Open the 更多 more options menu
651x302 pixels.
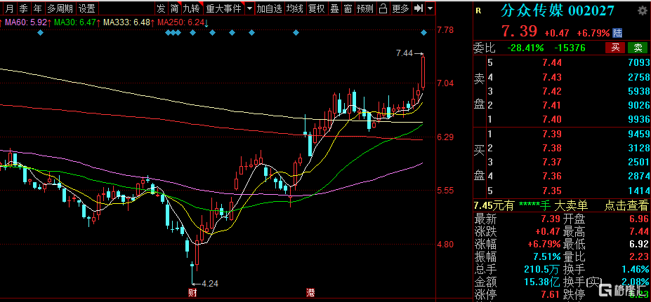click(x=401, y=8)
